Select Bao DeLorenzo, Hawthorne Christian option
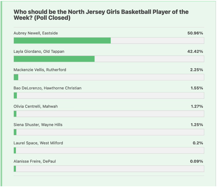The height and width of the screenshot is (188, 218). tap(47, 88)
